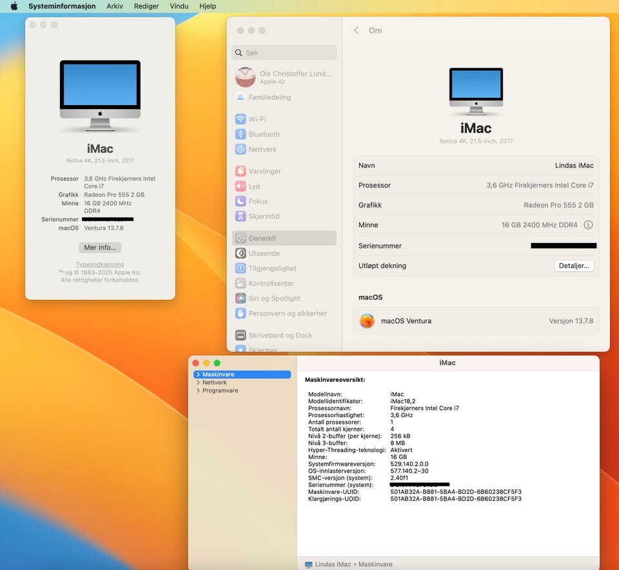Click the macOS Ventura logo icon
The height and width of the screenshot is (570, 619).
click(x=367, y=321)
